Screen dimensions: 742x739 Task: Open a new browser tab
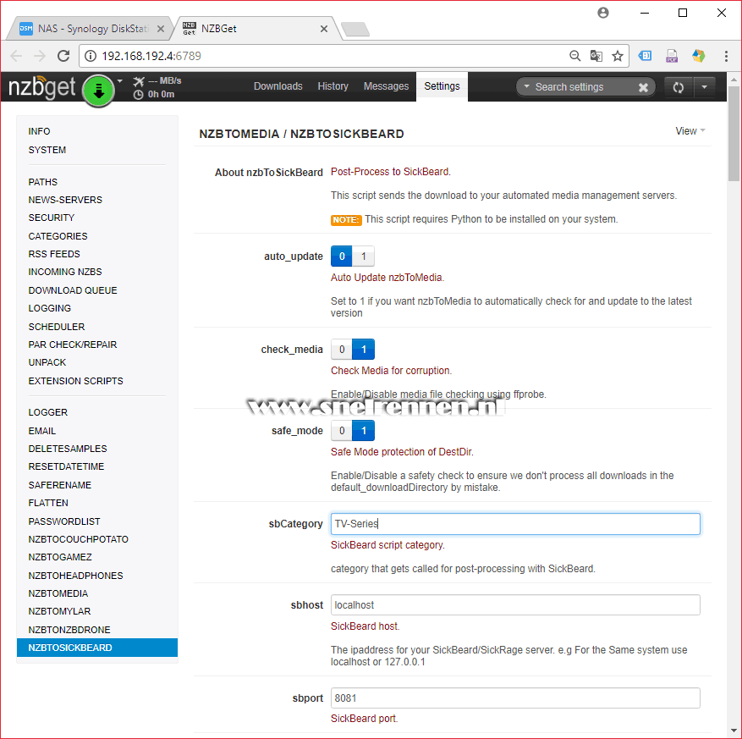[355, 29]
